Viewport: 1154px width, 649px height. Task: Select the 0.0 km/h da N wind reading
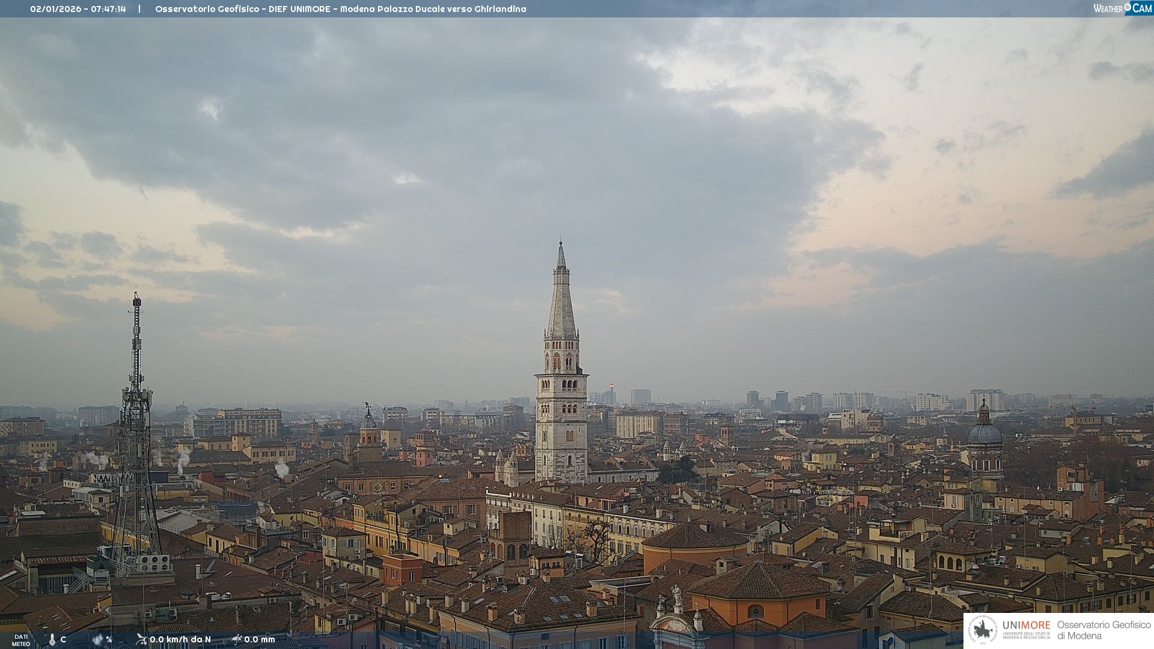(180, 639)
